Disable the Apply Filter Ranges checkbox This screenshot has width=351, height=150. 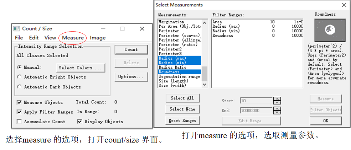click(x=19, y=112)
